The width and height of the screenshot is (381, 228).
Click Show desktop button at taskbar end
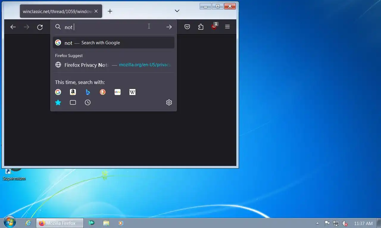click(379, 223)
